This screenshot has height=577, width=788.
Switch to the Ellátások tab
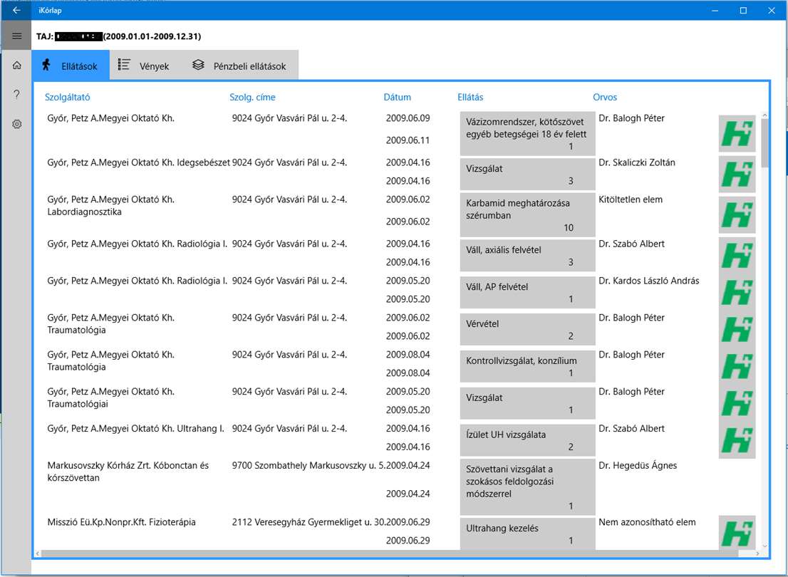click(x=71, y=66)
